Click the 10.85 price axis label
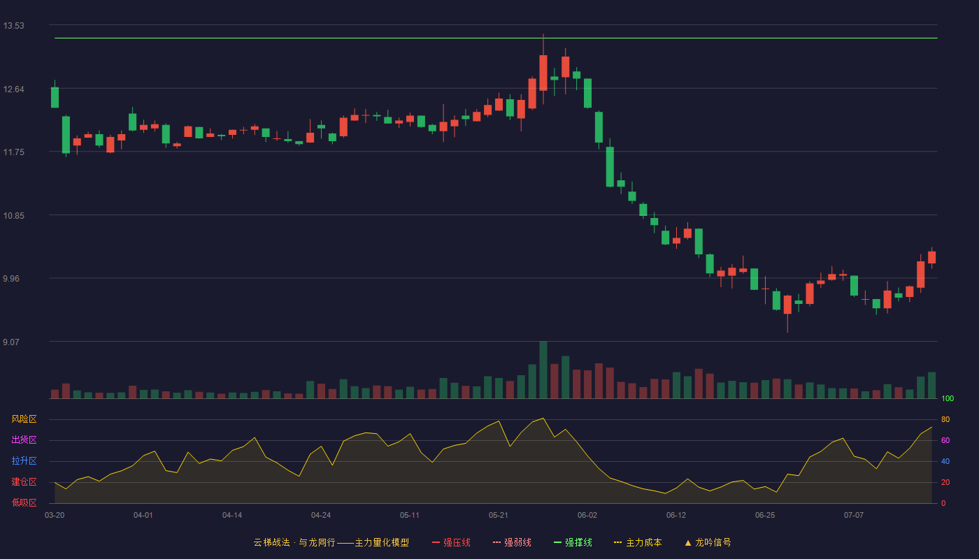The image size is (979, 559). (13, 216)
